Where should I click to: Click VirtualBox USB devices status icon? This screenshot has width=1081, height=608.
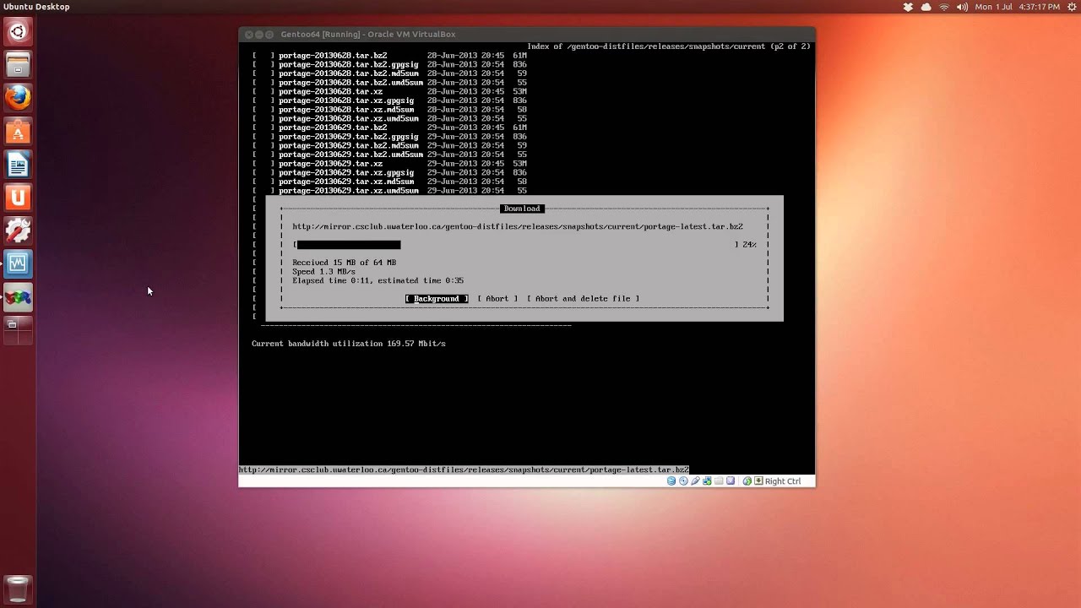pyautogui.click(x=695, y=480)
